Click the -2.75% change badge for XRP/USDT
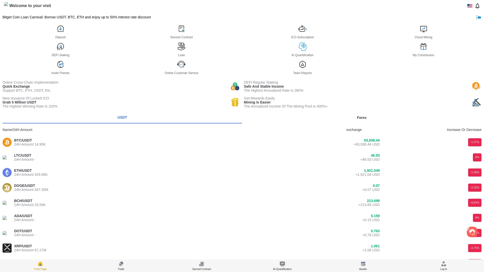 coord(475,248)
